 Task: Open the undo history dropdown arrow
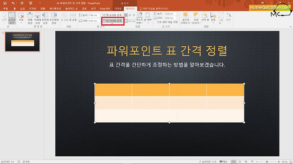click(x=17, y=3)
